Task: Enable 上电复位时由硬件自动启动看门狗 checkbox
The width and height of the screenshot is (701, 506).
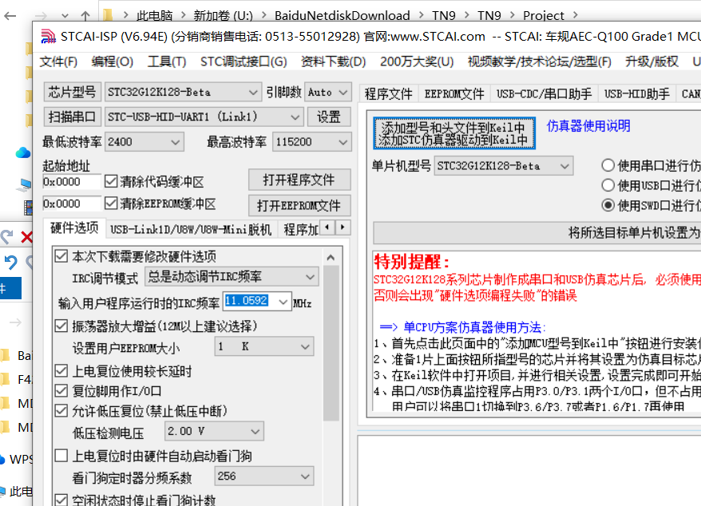Action: (61, 456)
